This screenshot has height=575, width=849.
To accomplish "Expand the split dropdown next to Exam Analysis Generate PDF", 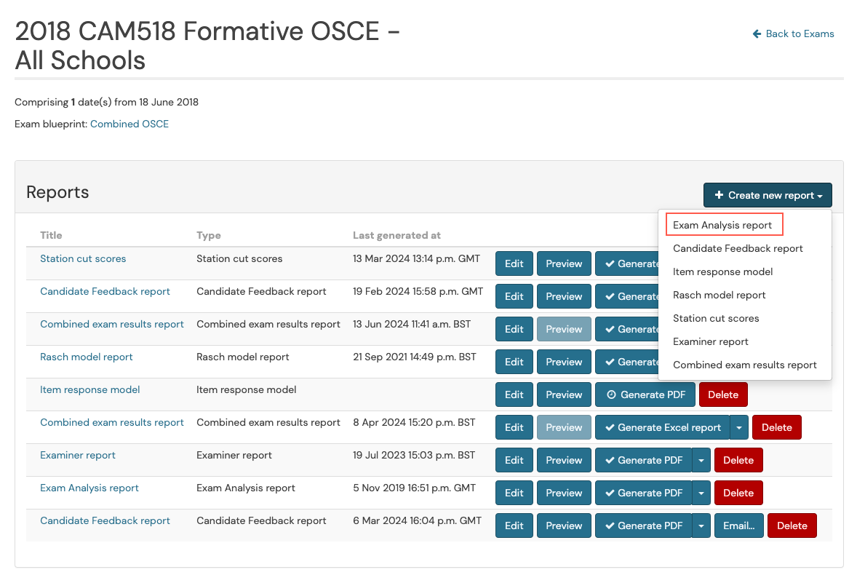I will tap(701, 493).
